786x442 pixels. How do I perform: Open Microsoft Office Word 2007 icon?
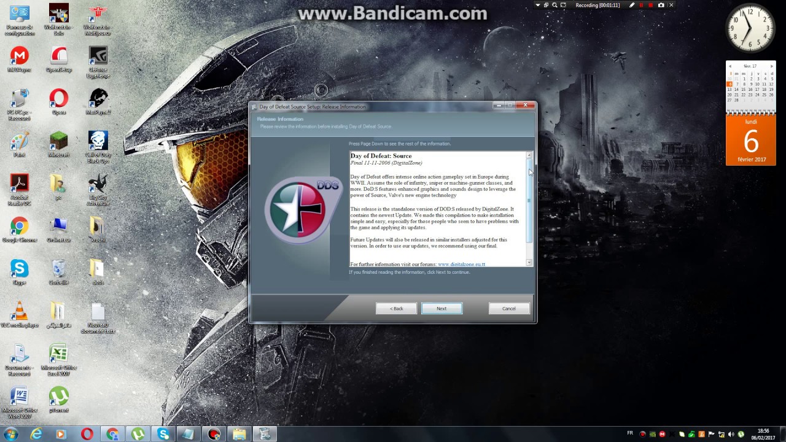point(20,402)
